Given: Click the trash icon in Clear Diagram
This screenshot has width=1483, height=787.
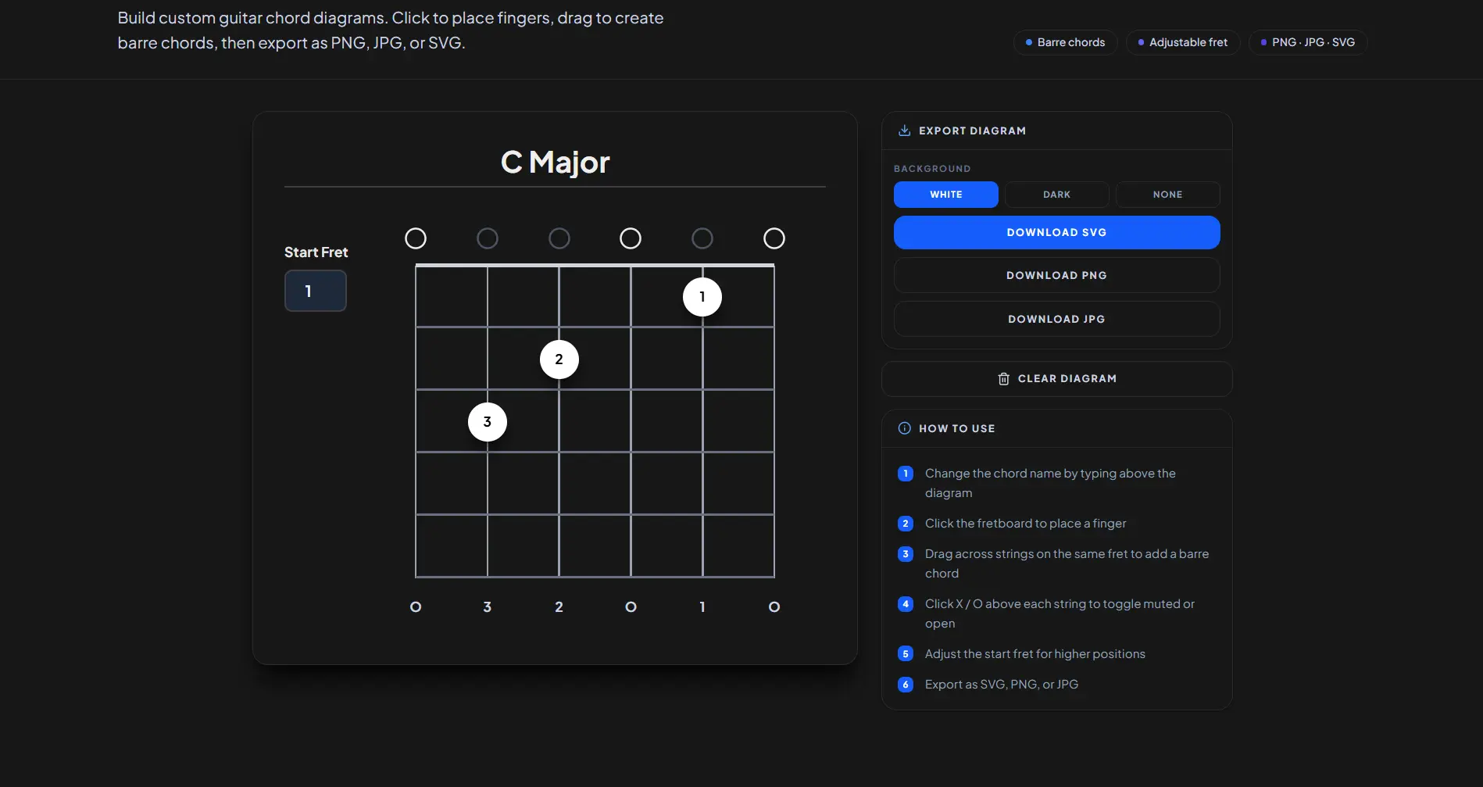Looking at the screenshot, I should coord(1004,379).
